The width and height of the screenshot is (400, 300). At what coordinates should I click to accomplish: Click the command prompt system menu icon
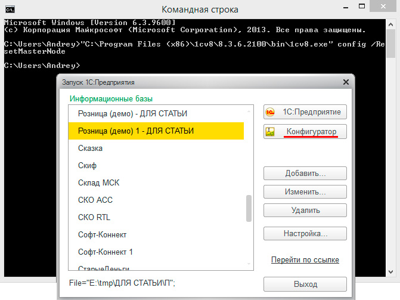[10, 10]
